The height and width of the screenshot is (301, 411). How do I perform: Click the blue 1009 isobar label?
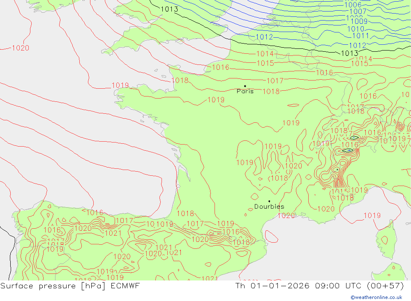(359, 21)
